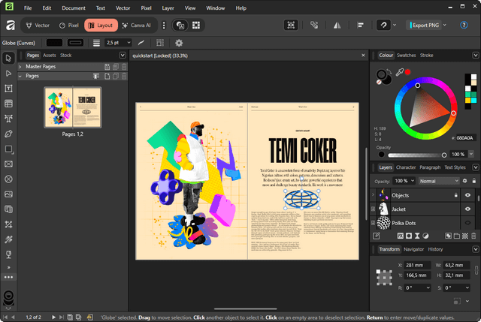
Task: Switch to the Assets tab
Action: tap(50, 56)
